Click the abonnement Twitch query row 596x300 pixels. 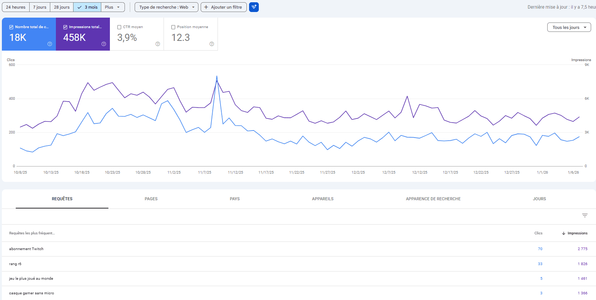pos(26,249)
